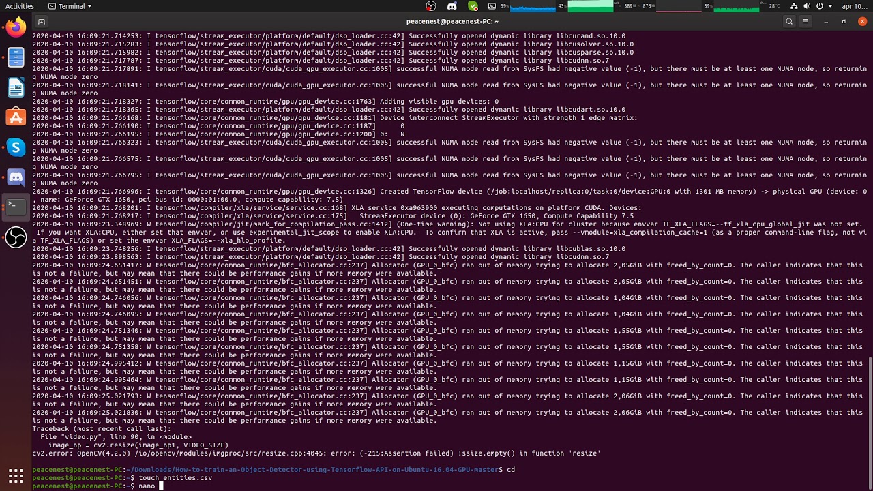Image resolution: width=873 pixels, height=491 pixels.
Task: Show Applications grid
Action: (16, 475)
